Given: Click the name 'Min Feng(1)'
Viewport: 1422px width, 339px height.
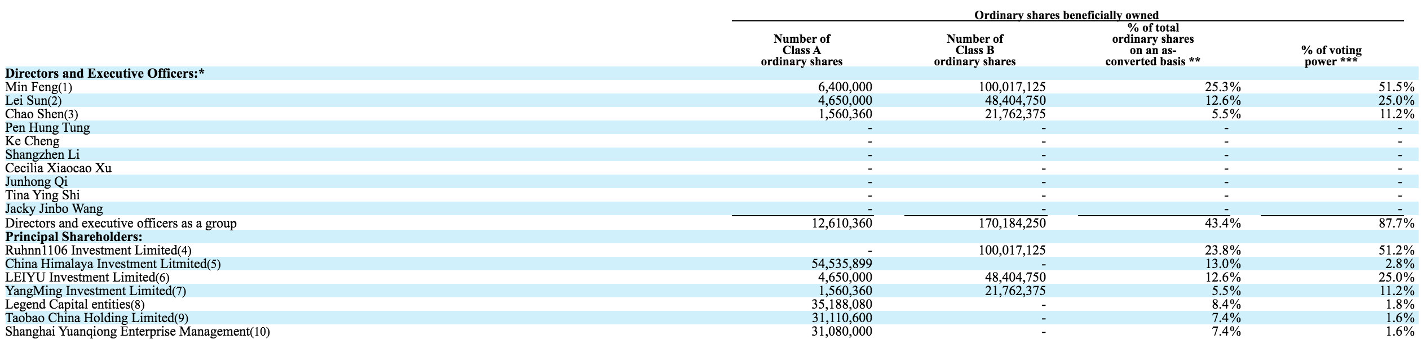Looking at the screenshot, I should click(x=39, y=87).
